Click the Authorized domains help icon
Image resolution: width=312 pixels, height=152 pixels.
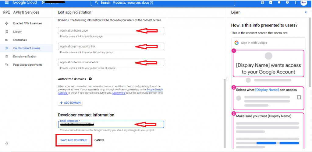[x=90, y=79]
